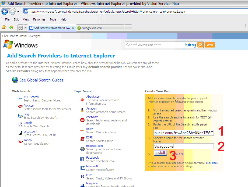
Task: Click the Bing b icon
Action: click(x=20, y=116)
